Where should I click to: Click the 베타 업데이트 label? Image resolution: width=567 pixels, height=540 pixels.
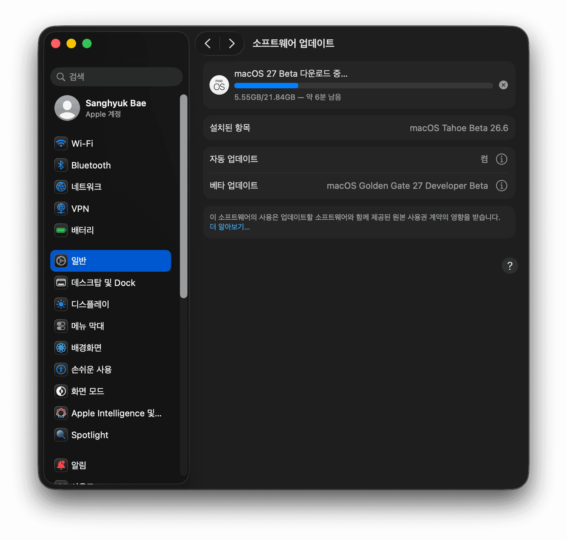pos(234,185)
